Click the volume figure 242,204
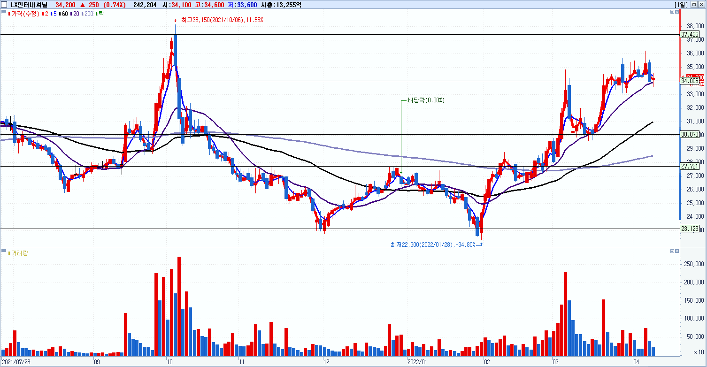 click(145, 5)
